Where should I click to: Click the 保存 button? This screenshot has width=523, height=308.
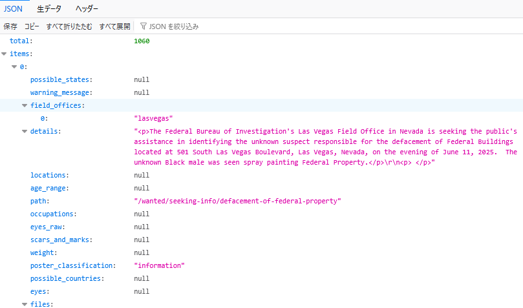click(10, 26)
